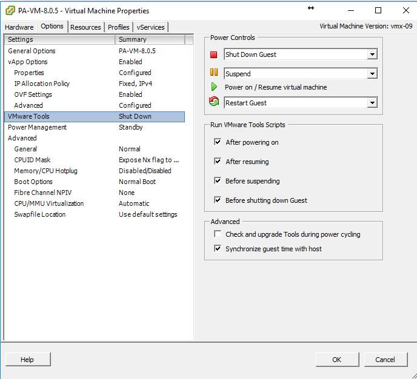Click OK to save settings
The width and height of the screenshot is (417, 379).
click(337, 360)
